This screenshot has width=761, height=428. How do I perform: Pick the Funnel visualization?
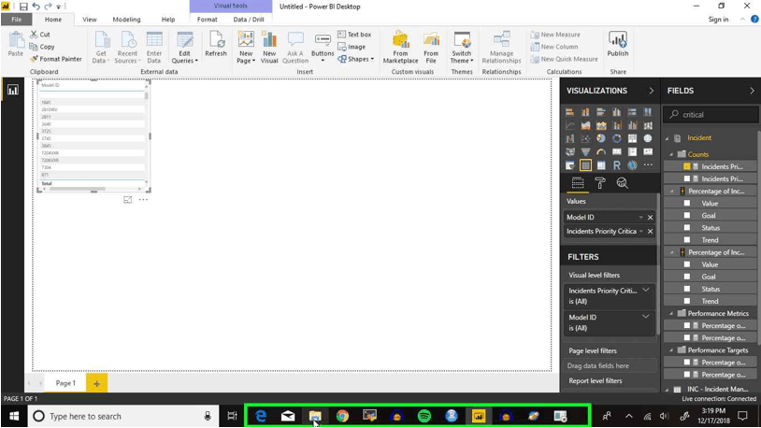pyautogui.click(x=585, y=152)
